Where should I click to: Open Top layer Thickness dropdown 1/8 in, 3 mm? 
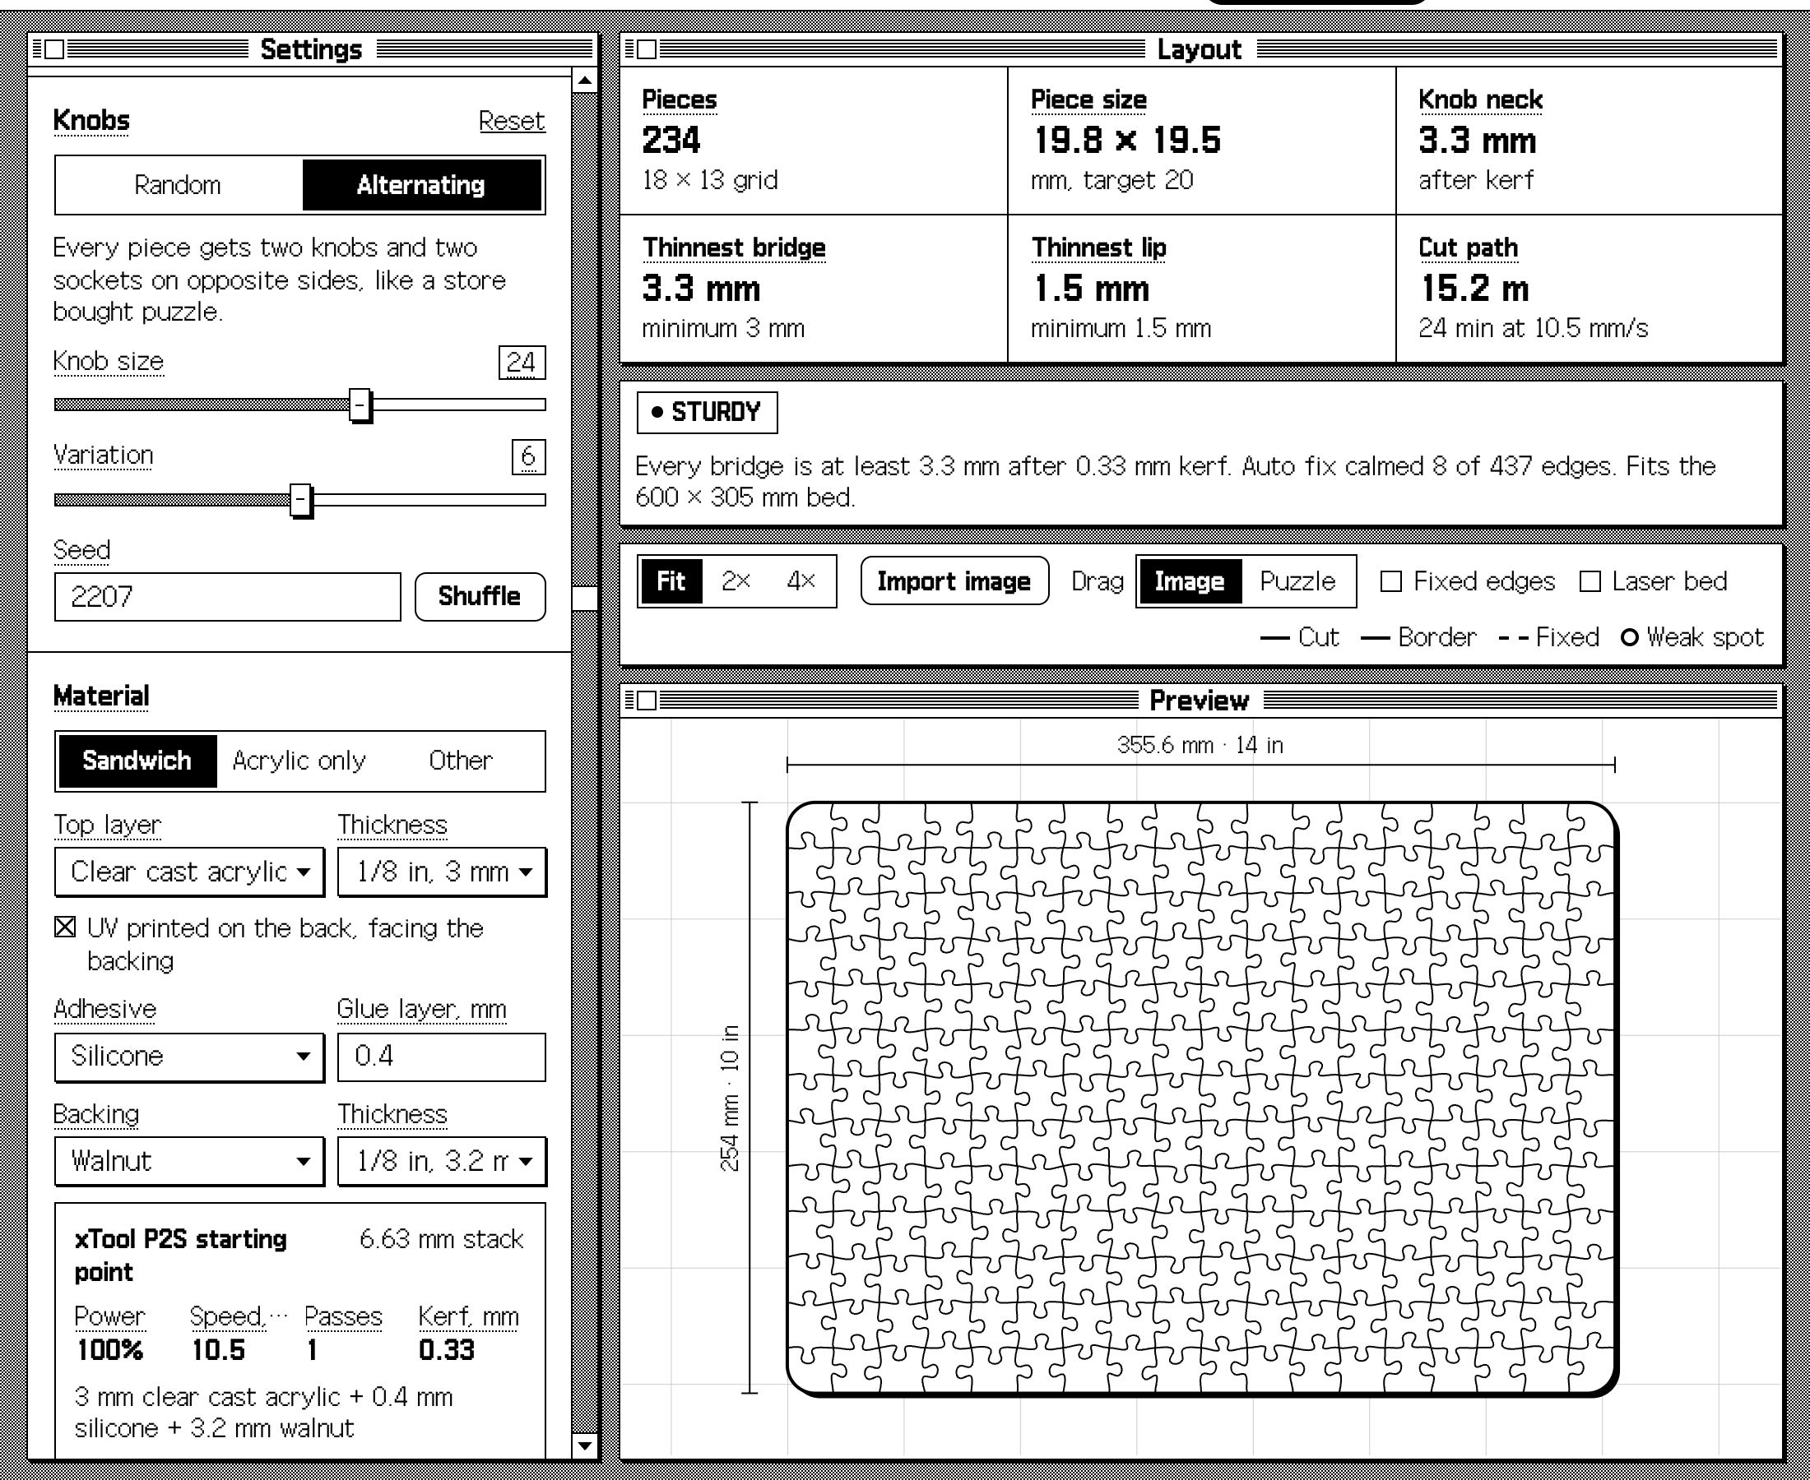pyautogui.click(x=442, y=872)
